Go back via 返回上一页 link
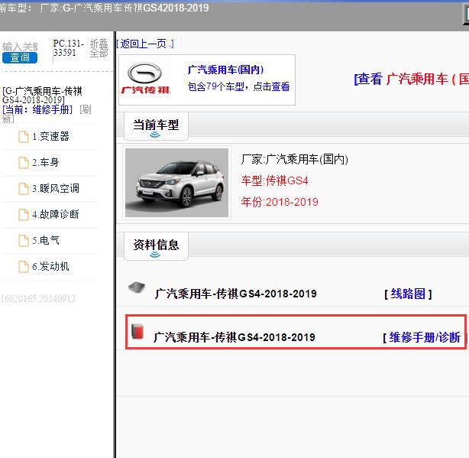The width and height of the screenshot is (469, 458). pyautogui.click(x=145, y=44)
